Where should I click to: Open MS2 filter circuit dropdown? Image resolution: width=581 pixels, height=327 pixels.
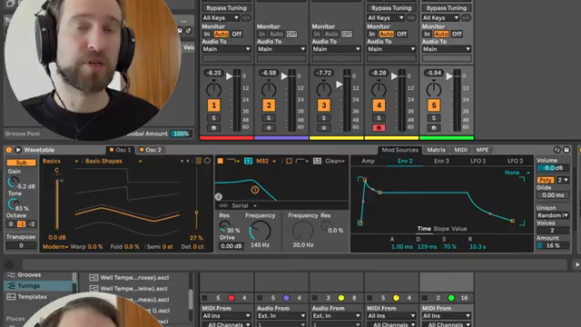[x=266, y=161]
